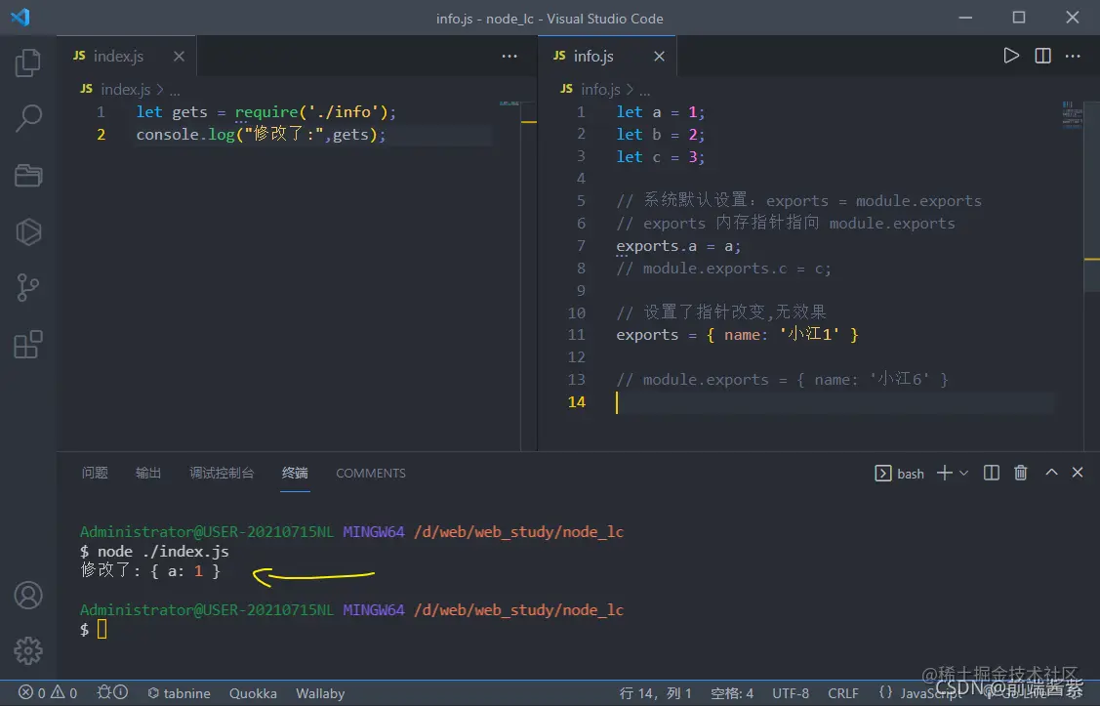
Task: Click terminal output { a: 1 }
Action: click(x=185, y=571)
